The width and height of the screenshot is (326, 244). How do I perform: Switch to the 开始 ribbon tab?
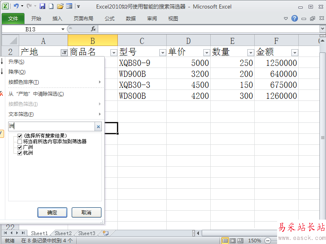(36, 19)
